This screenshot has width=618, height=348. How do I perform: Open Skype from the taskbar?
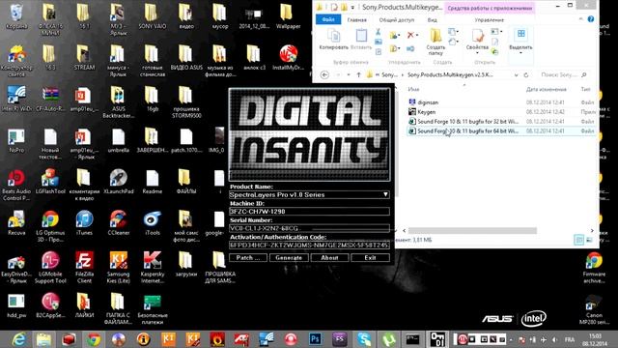[x=364, y=339]
